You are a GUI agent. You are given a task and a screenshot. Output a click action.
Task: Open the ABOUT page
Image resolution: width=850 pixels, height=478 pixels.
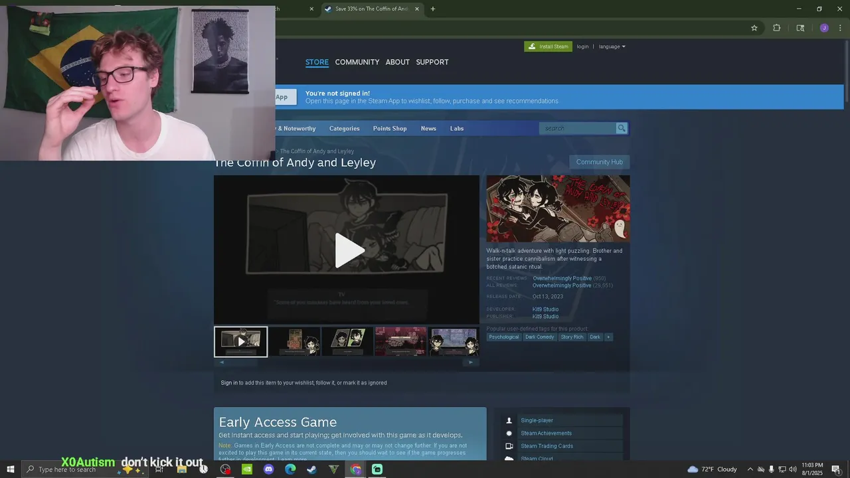click(398, 62)
